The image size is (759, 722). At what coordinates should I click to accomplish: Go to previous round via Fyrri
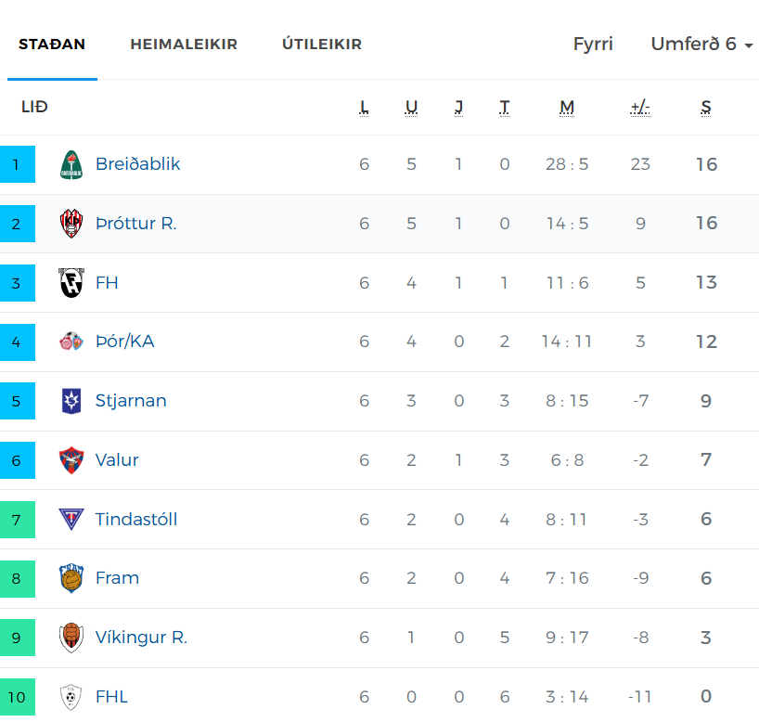[x=593, y=44]
